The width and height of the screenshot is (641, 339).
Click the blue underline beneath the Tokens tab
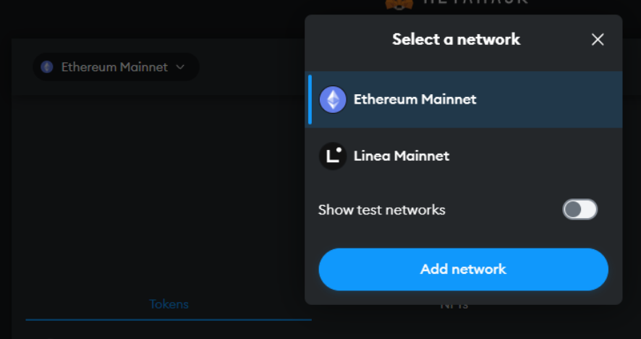click(x=169, y=319)
